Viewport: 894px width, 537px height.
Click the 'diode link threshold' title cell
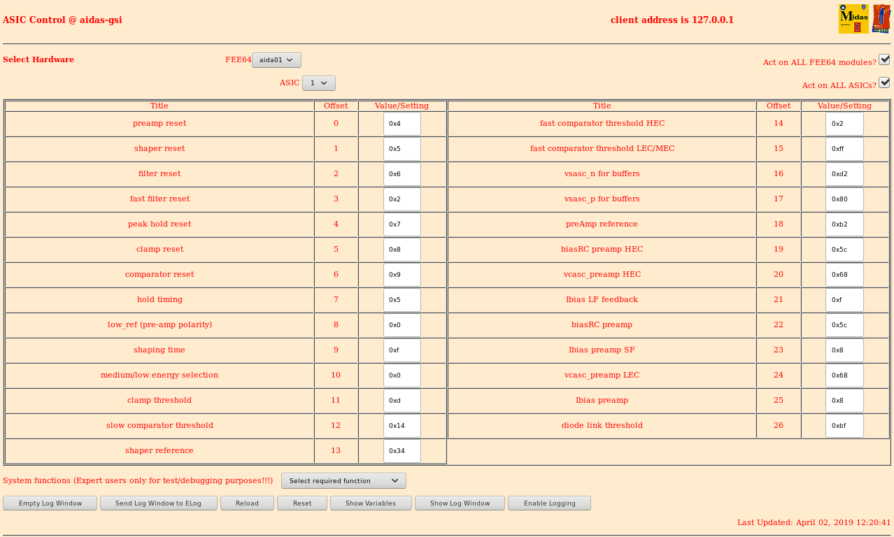pyautogui.click(x=602, y=426)
